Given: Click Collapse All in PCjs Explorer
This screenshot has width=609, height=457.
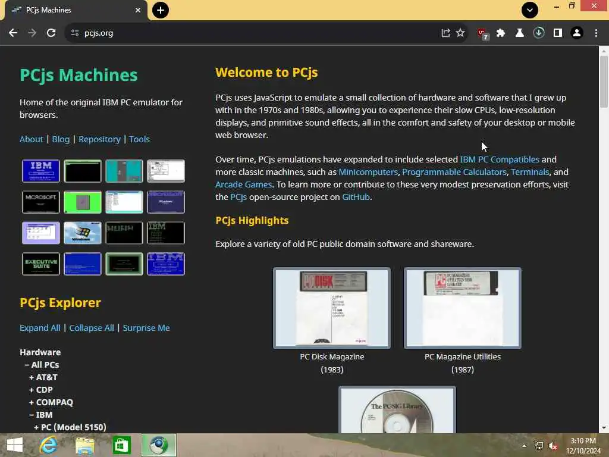Looking at the screenshot, I should [x=92, y=328].
